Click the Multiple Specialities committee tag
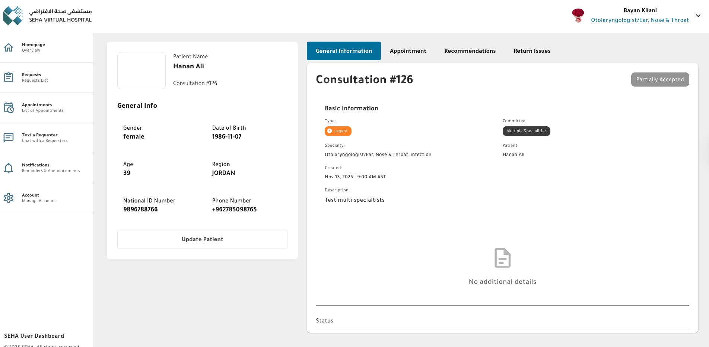 (526, 131)
